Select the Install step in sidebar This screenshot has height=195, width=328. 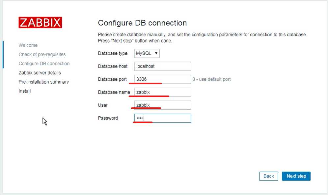click(x=25, y=91)
